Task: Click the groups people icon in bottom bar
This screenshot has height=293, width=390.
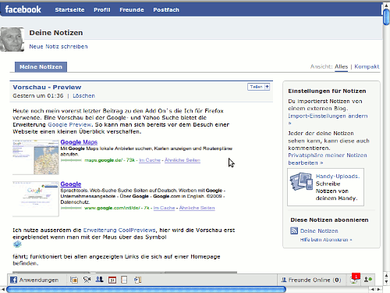Action: coord(99,280)
